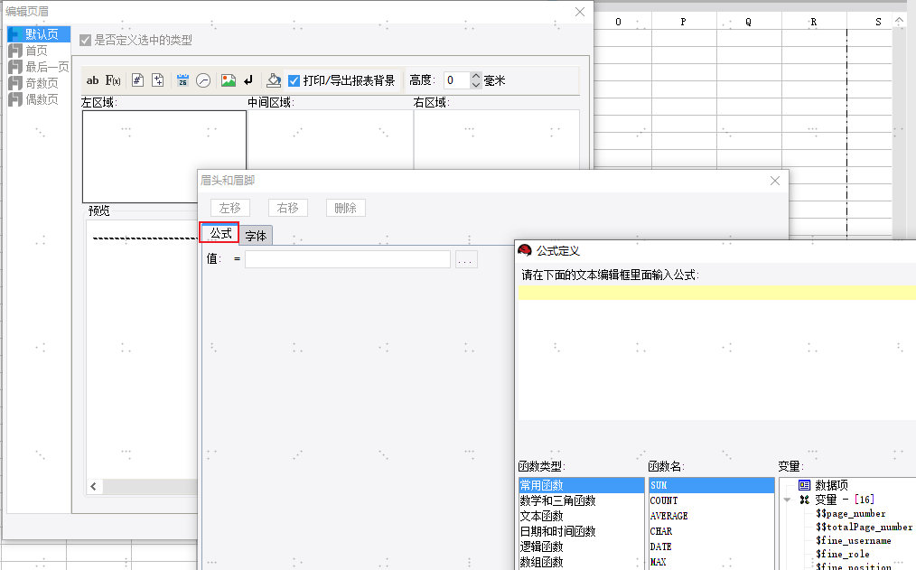Toggle 打印/导出报表背景 checkbox
916x570 pixels.
pyautogui.click(x=294, y=80)
